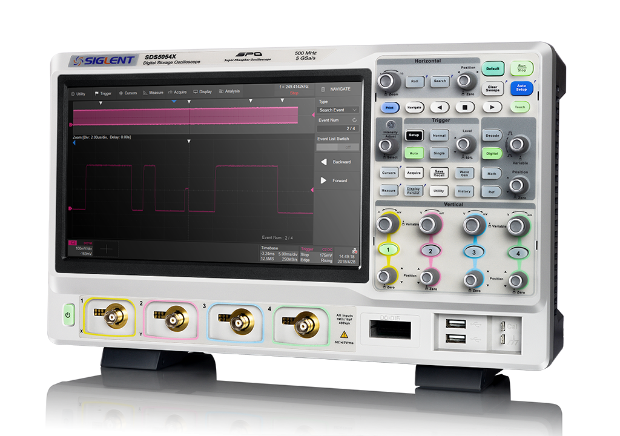Toggle the Touch screen button
This screenshot has width=620, height=436.
click(x=520, y=107)
